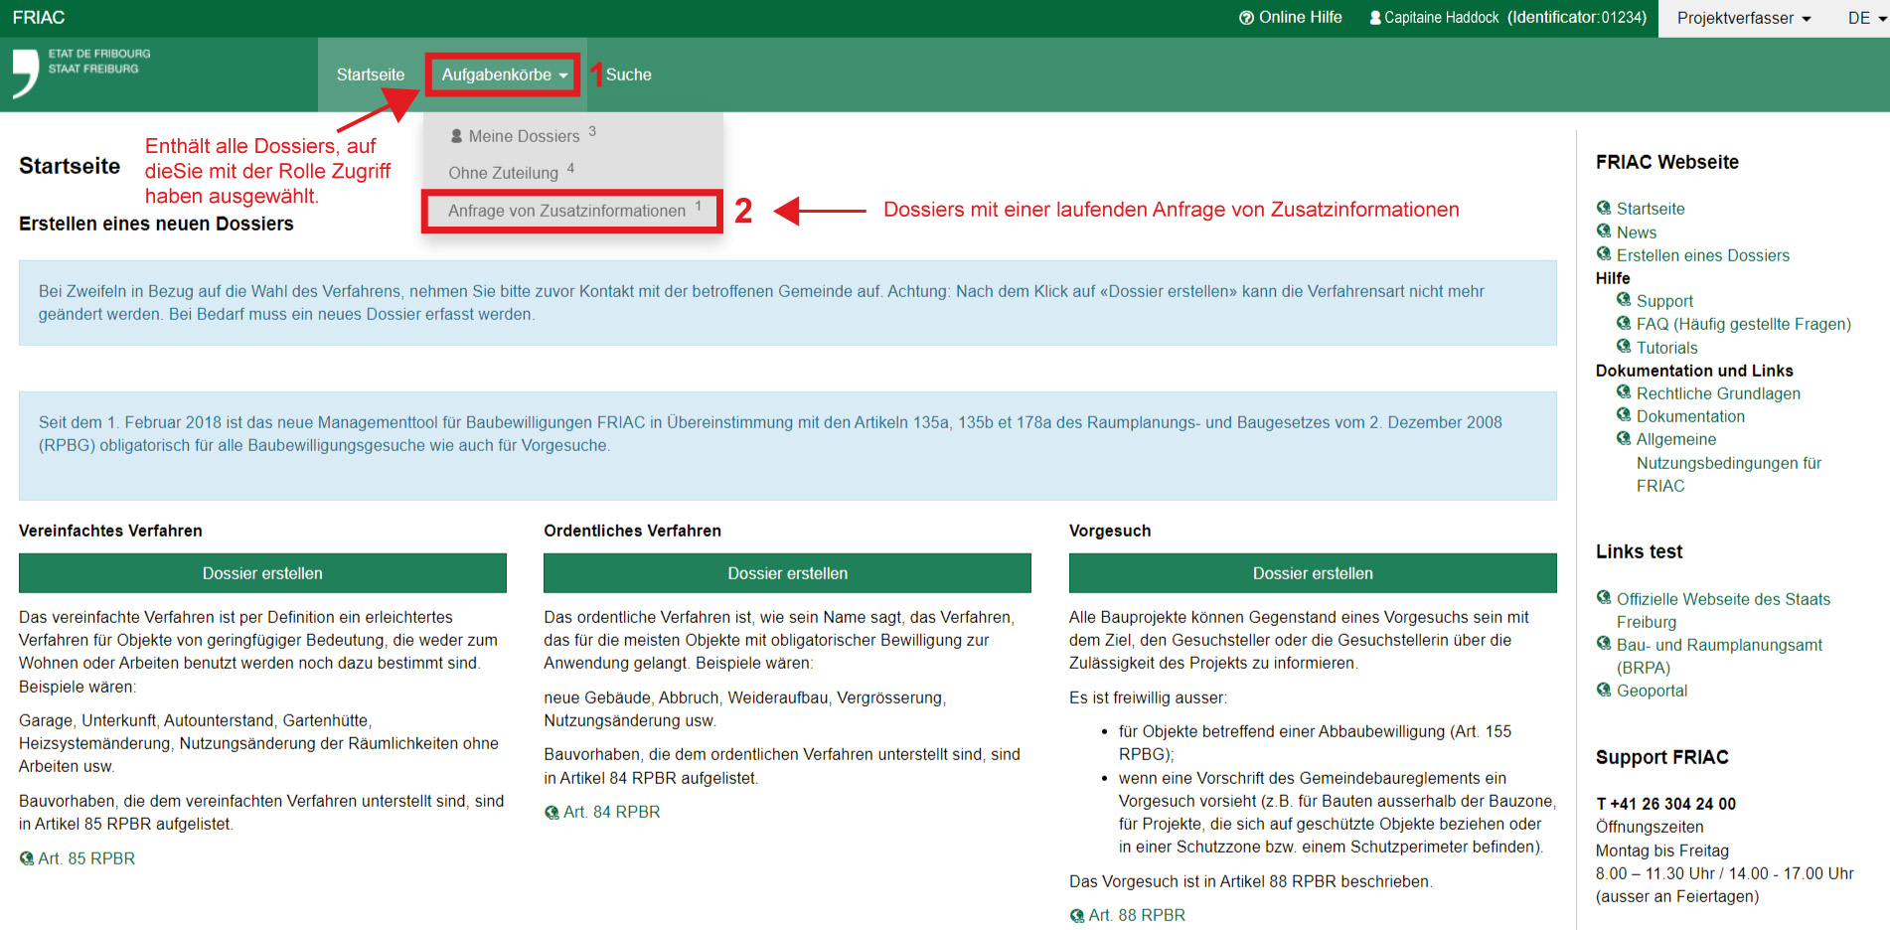Click the Online Hilfe question mark icon
Screen dimensions: 1890x930
coord(1246,18)
